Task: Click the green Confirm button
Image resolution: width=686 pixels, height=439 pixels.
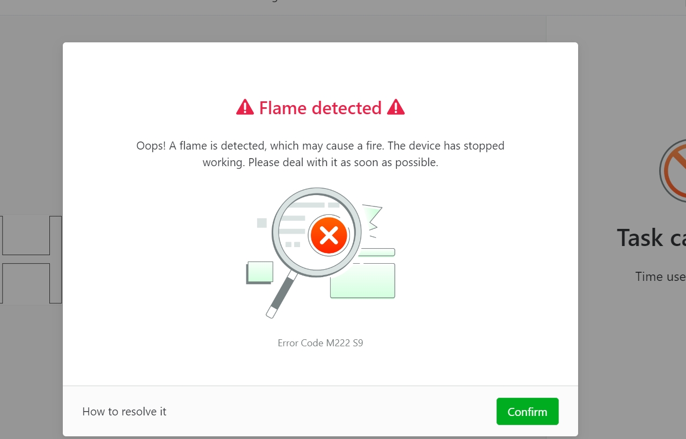Action: [527, 411]
